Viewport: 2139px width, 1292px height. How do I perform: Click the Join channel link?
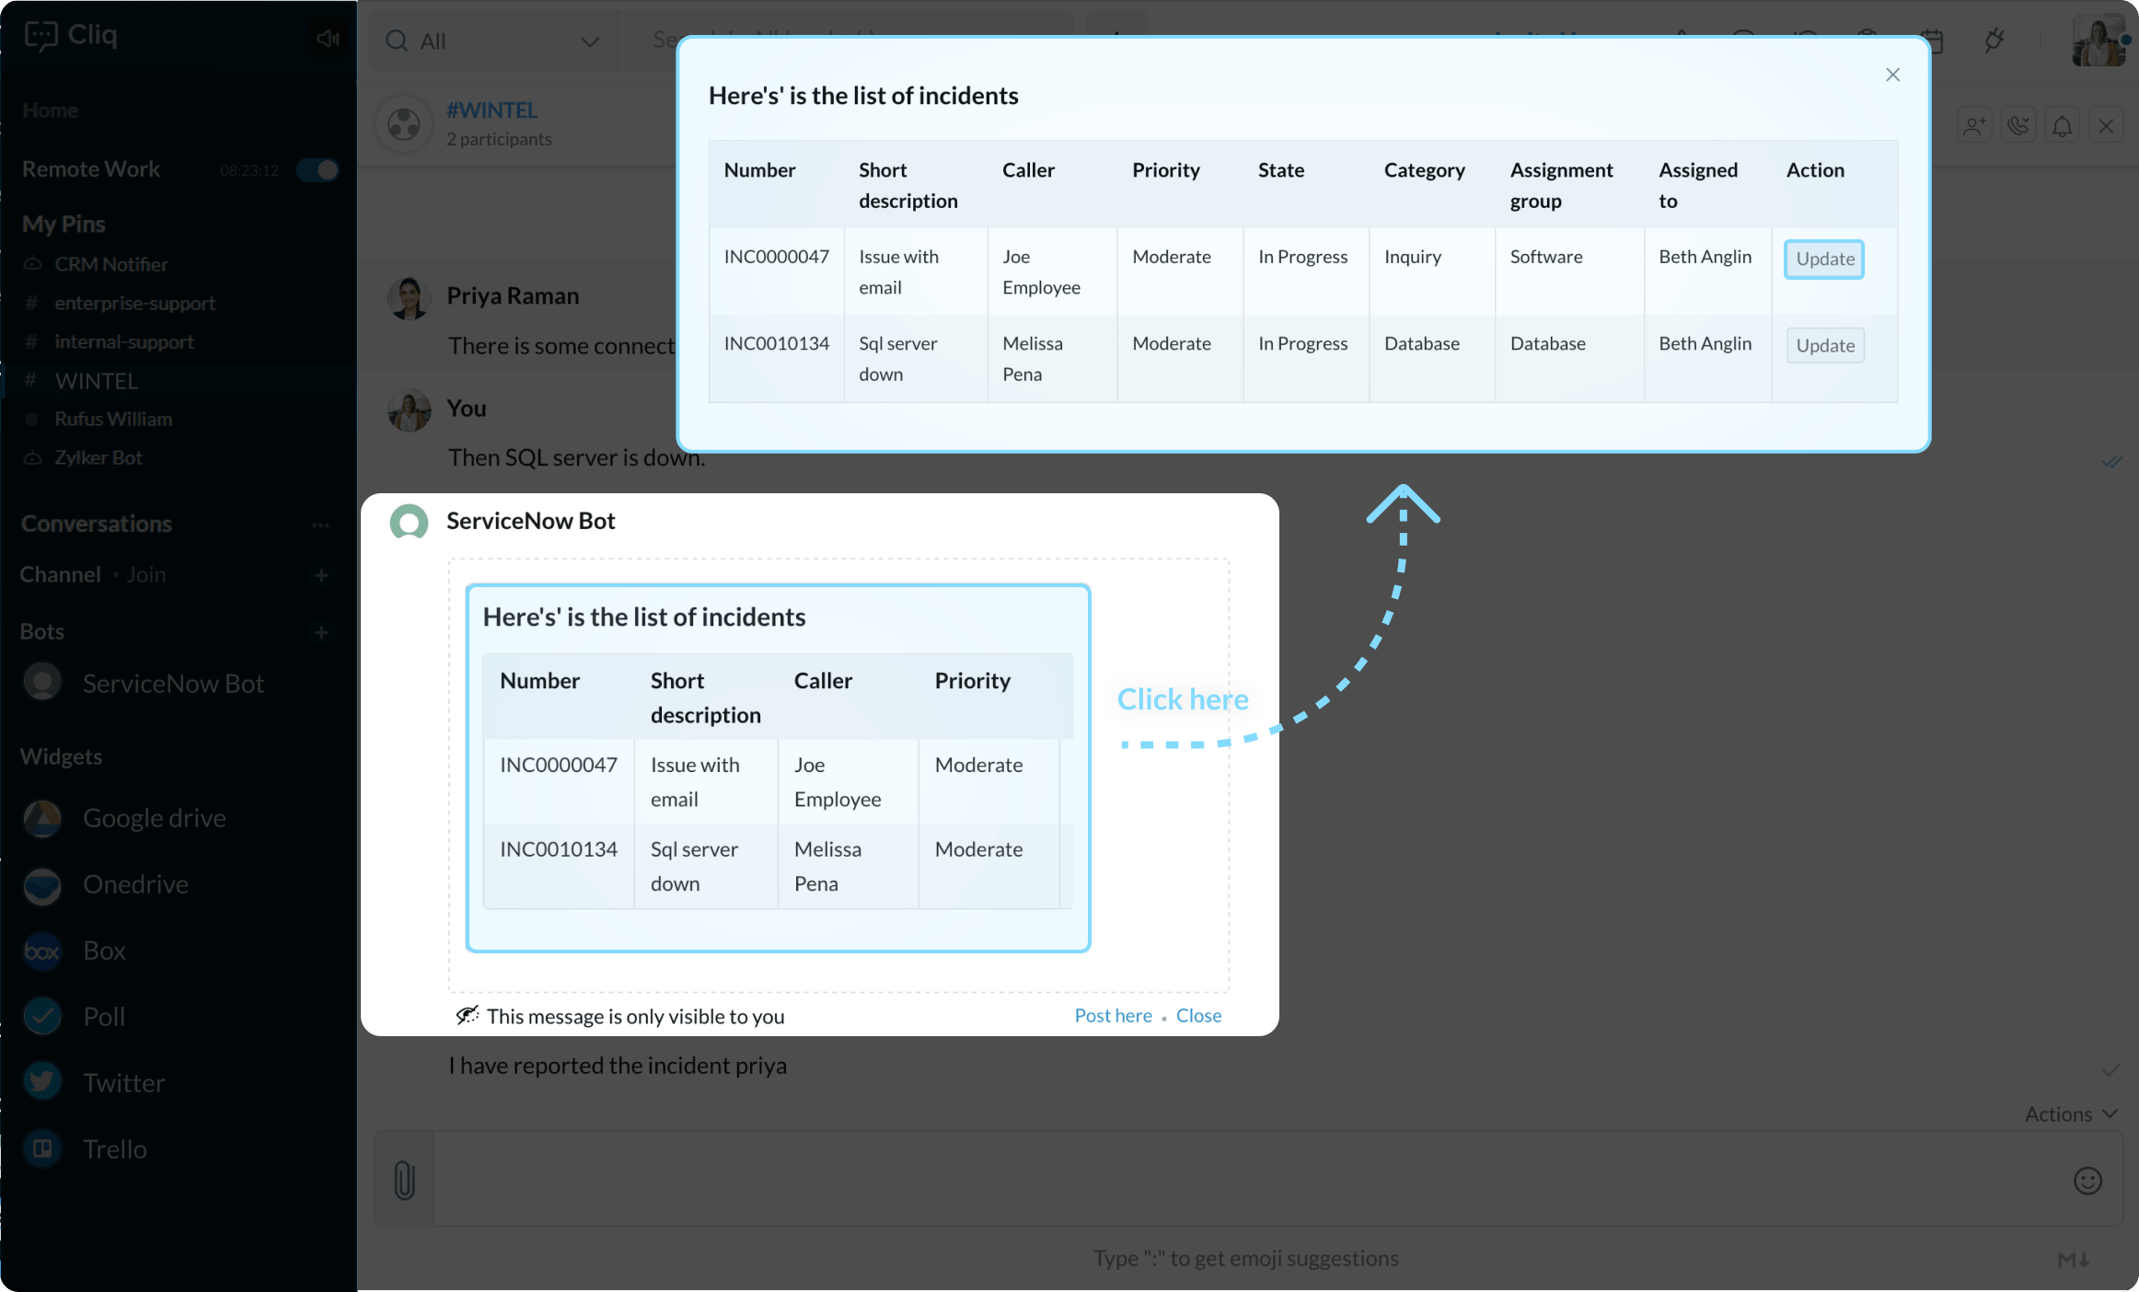click(x=145, y=574)
